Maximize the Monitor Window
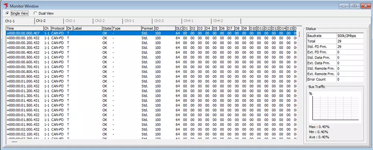The image size is (373, 150). [x=355, y=6]
